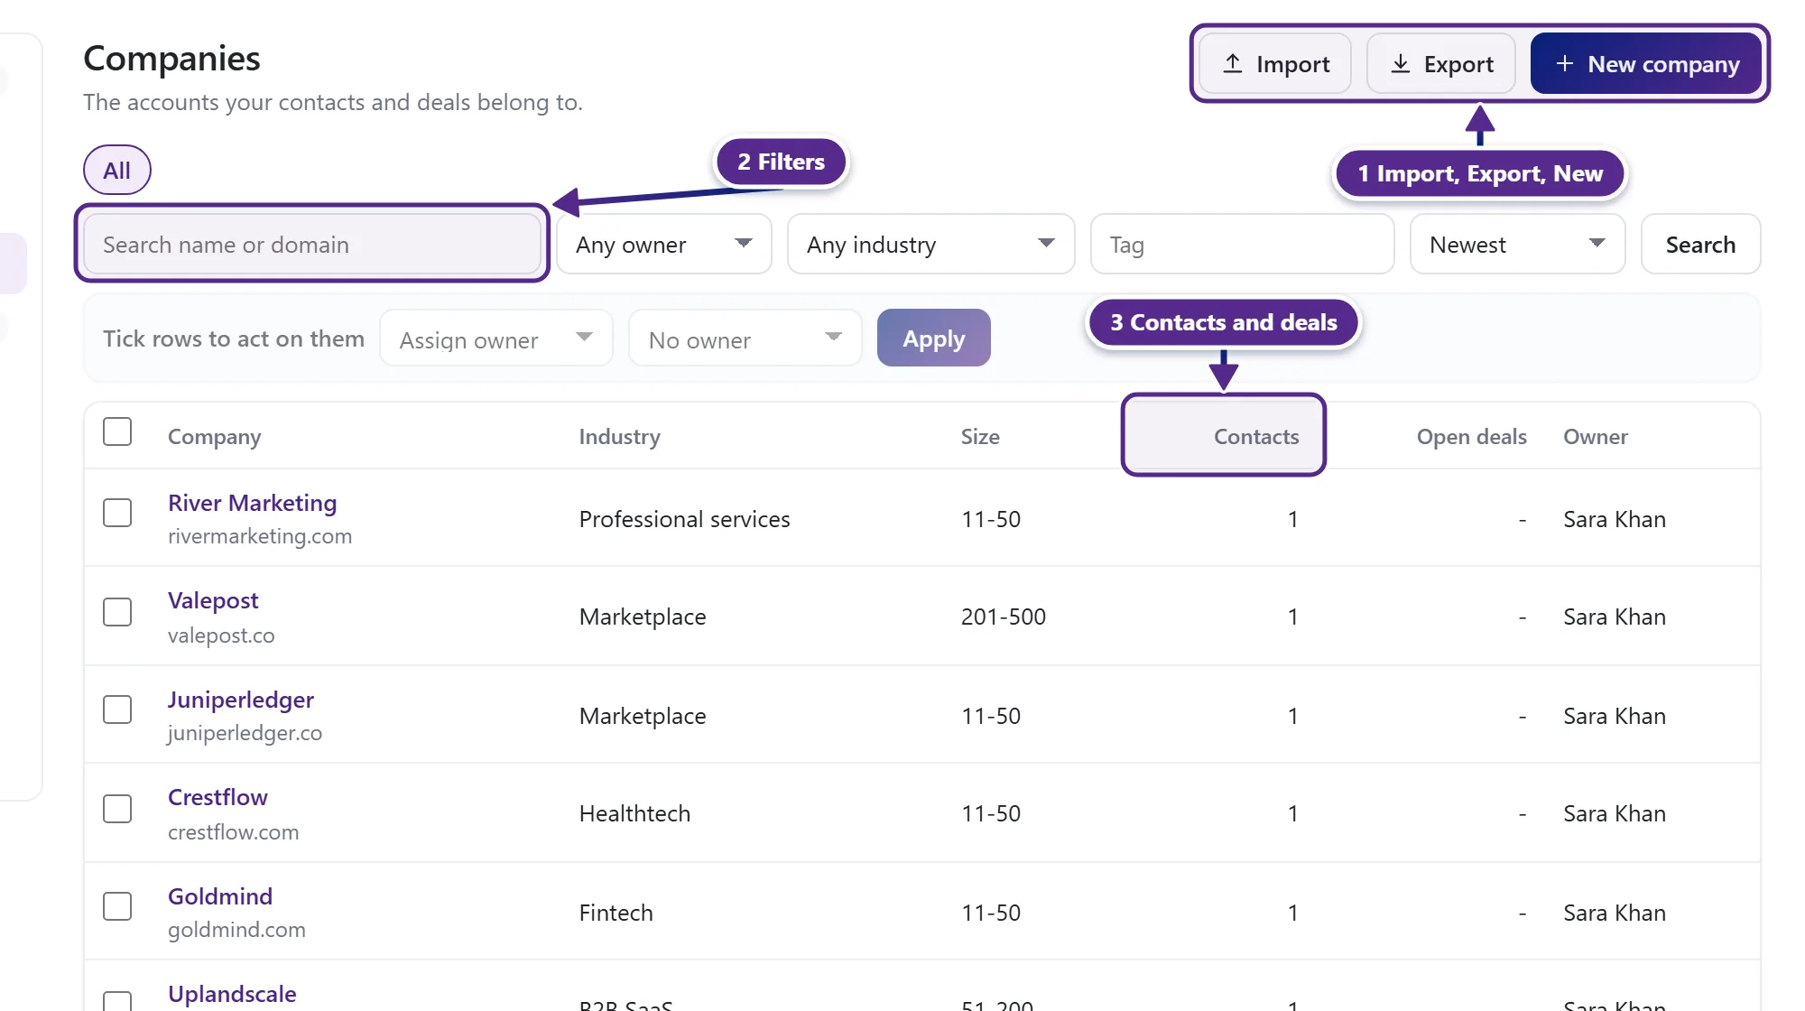
Task: Click the Import button
Action: [x=1275, y=64]
